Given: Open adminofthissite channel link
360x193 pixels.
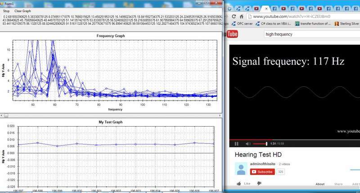Looking at the screenshot, I should [x=263, y=164].
